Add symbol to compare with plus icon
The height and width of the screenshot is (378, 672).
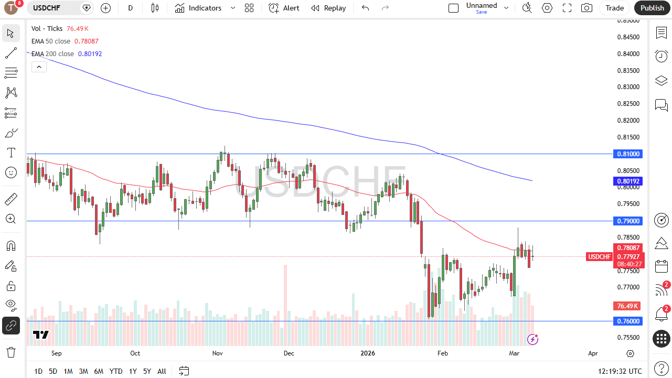tap(105, 8)
